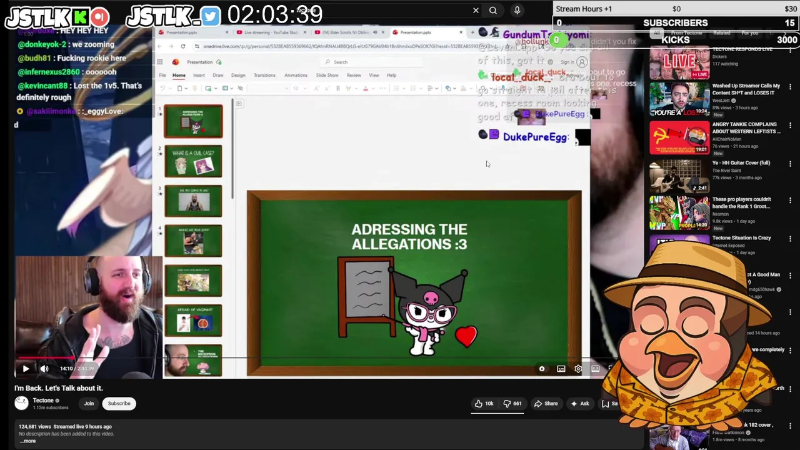Screen dimensions: 800x450
Task: Join Tectone channel membership
Action: point(89,404)
